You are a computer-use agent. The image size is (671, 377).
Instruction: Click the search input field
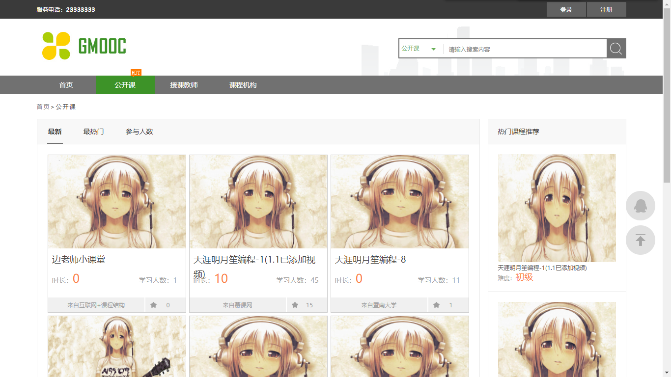click(x=525, y=49)
